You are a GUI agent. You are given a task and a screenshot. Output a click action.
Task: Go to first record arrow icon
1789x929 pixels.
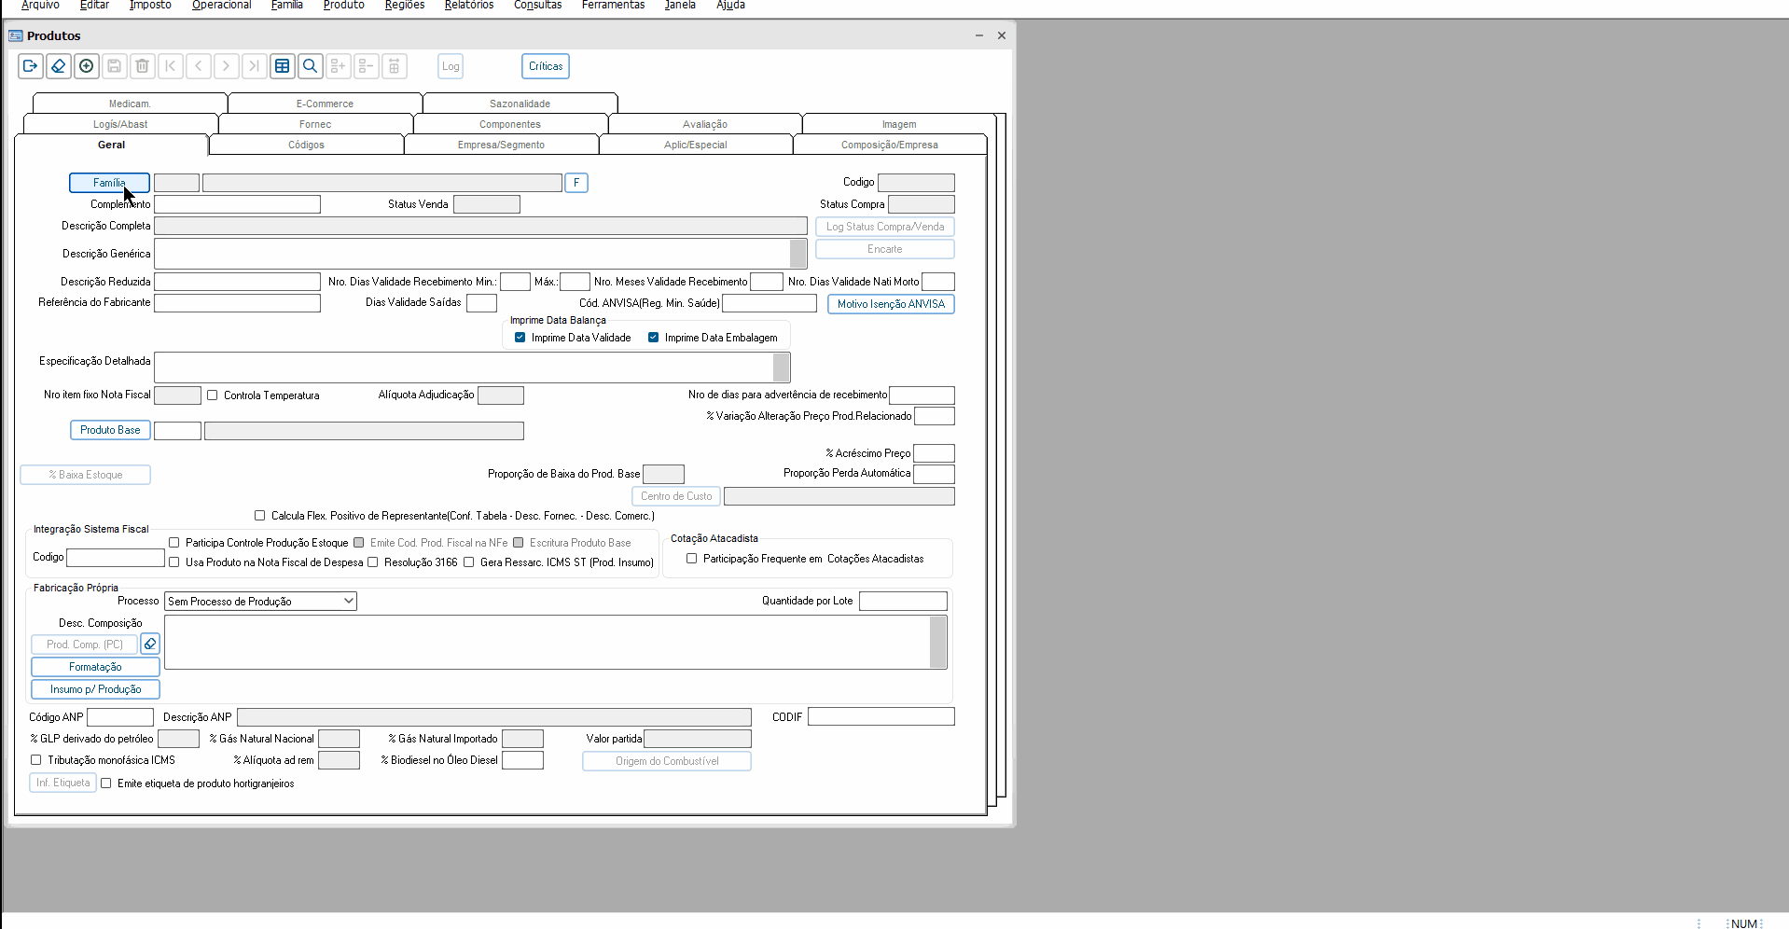(171, 66)
